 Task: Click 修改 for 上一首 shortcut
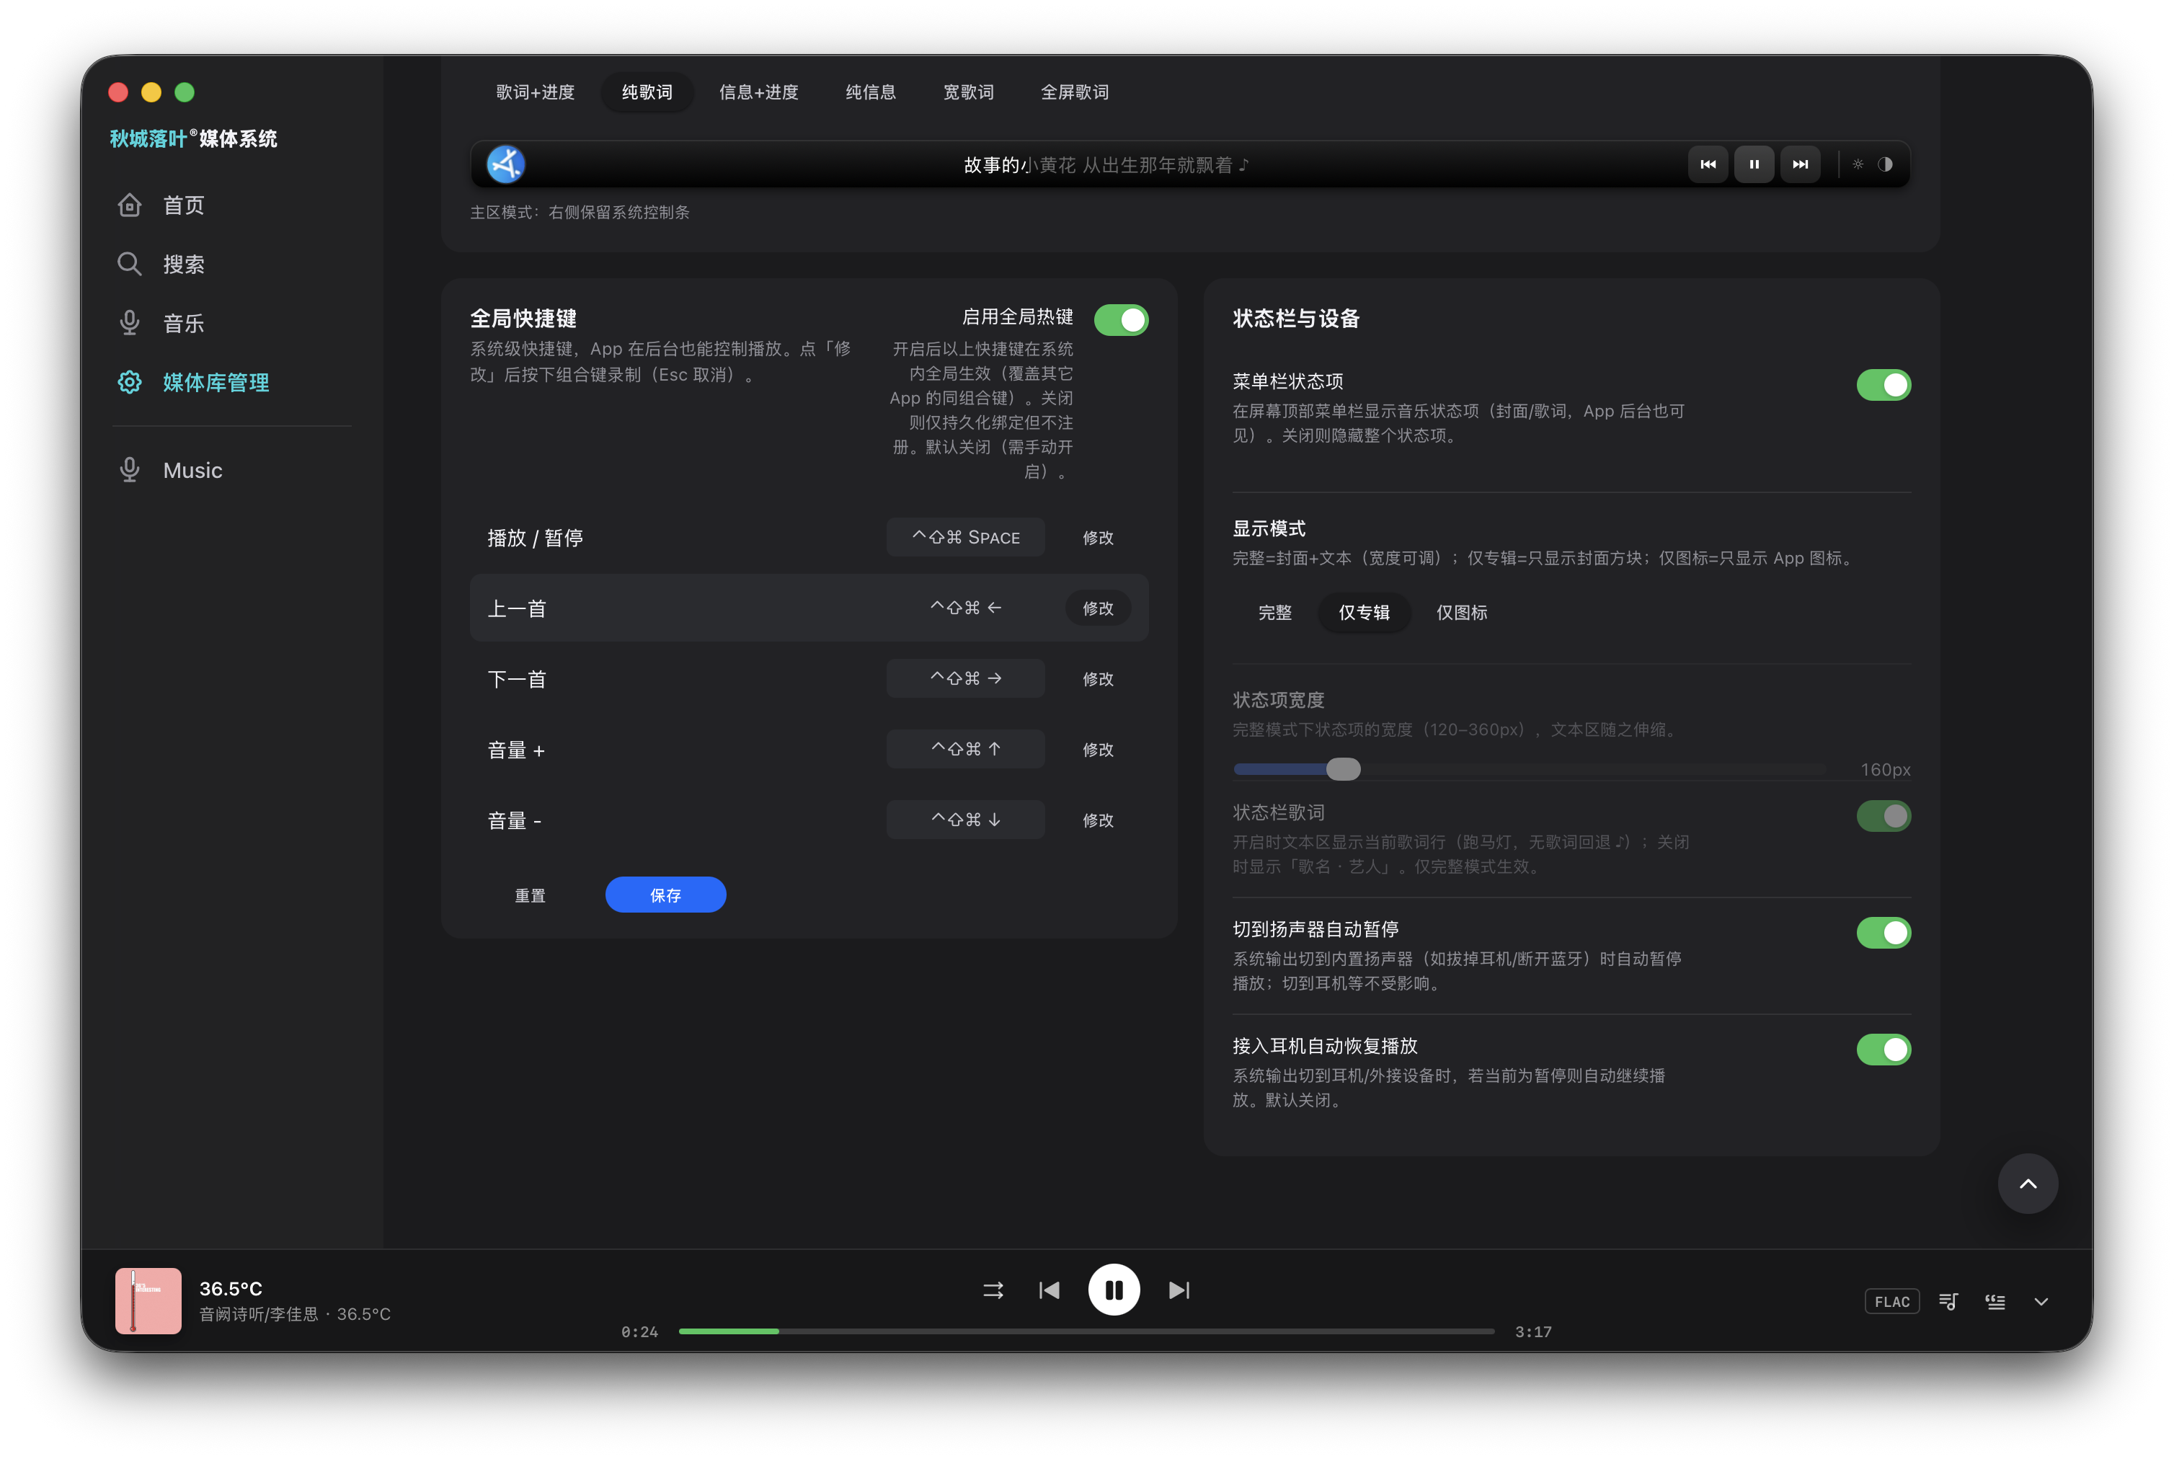click(x=1098, y=608)
